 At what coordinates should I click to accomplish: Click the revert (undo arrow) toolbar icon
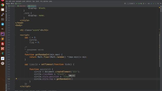(158, 4)
